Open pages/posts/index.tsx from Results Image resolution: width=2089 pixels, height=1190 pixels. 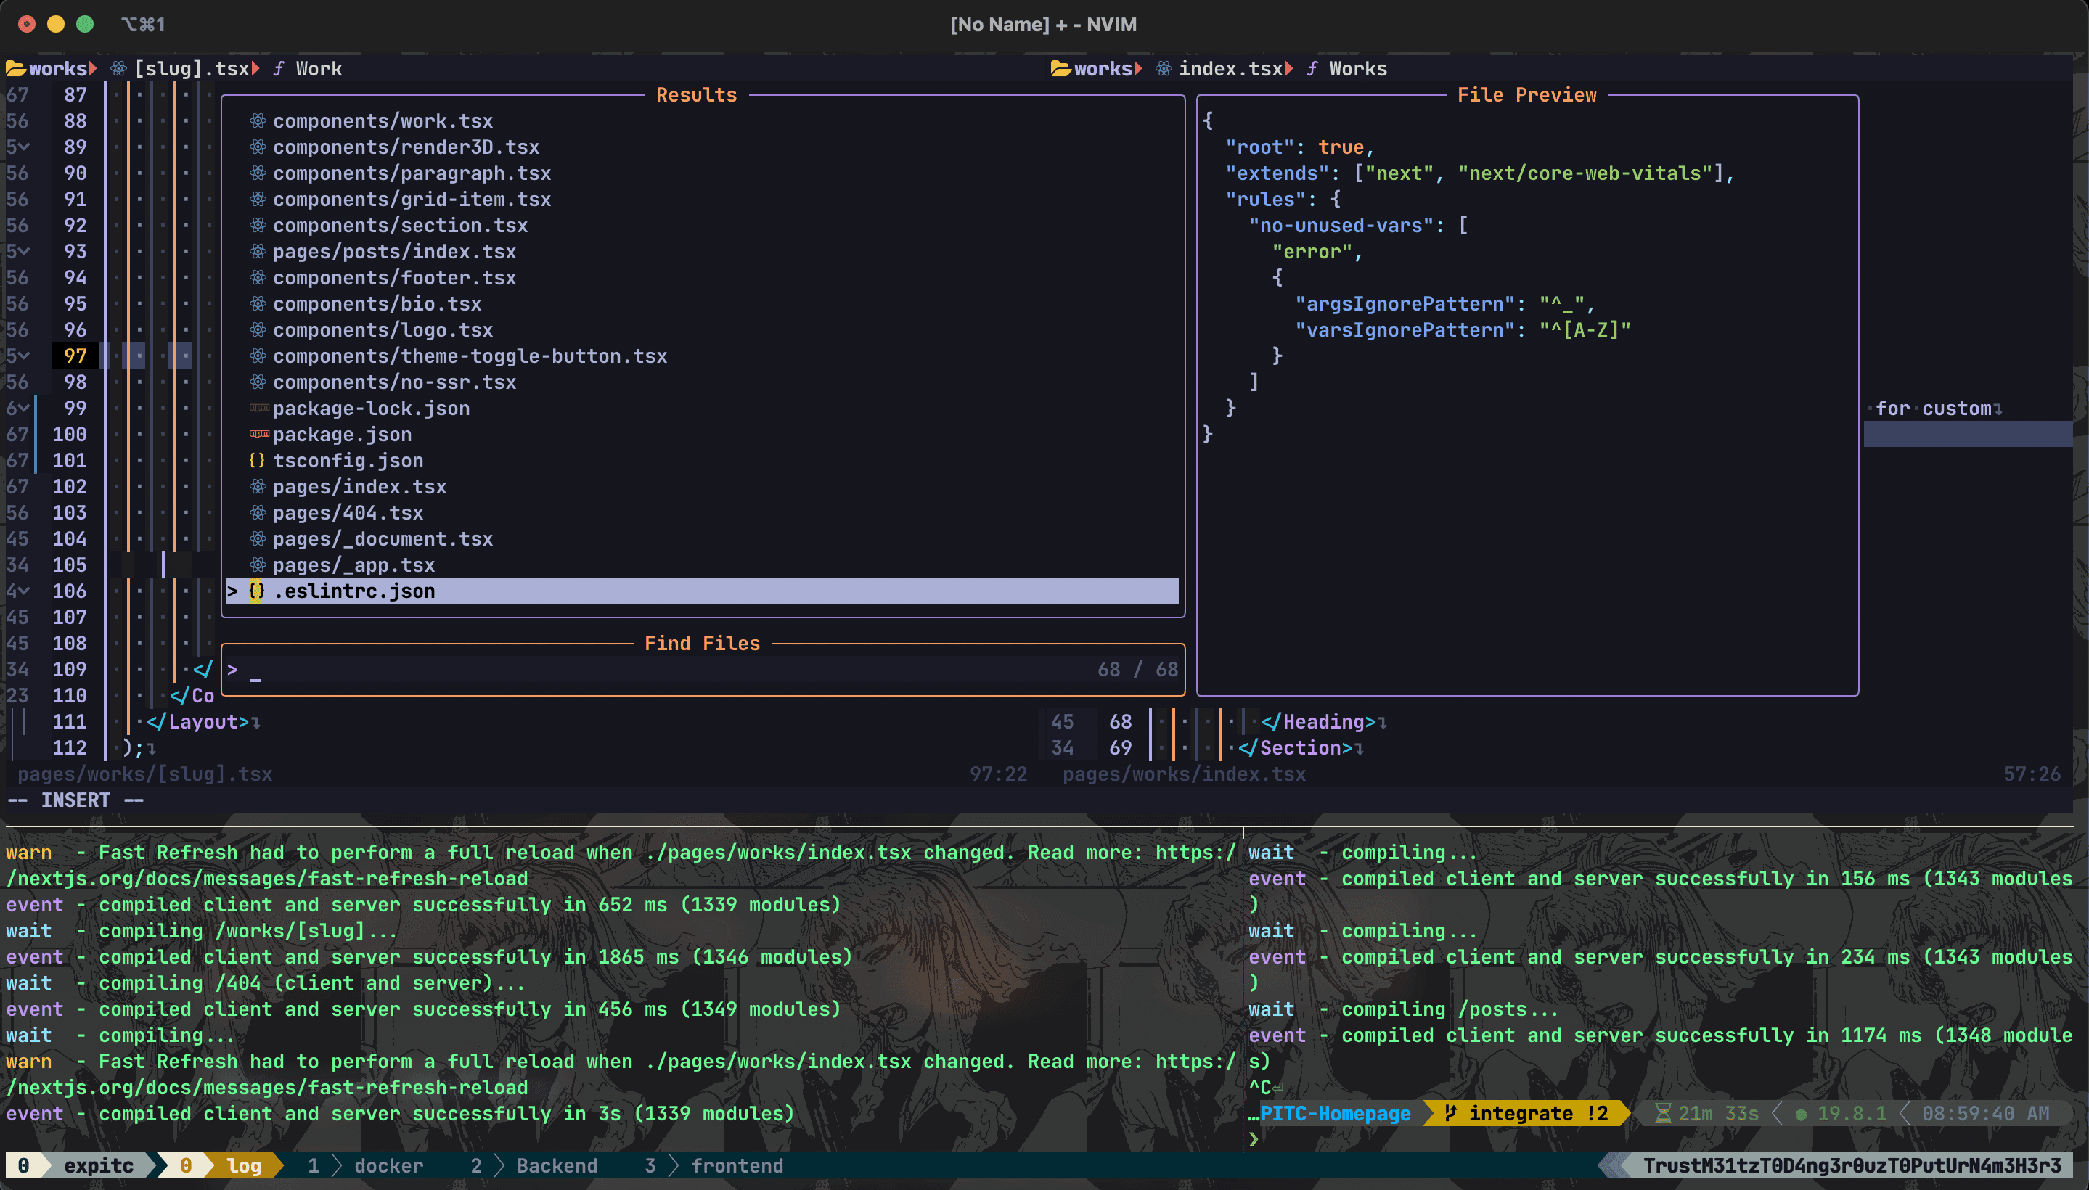point(395,252)
